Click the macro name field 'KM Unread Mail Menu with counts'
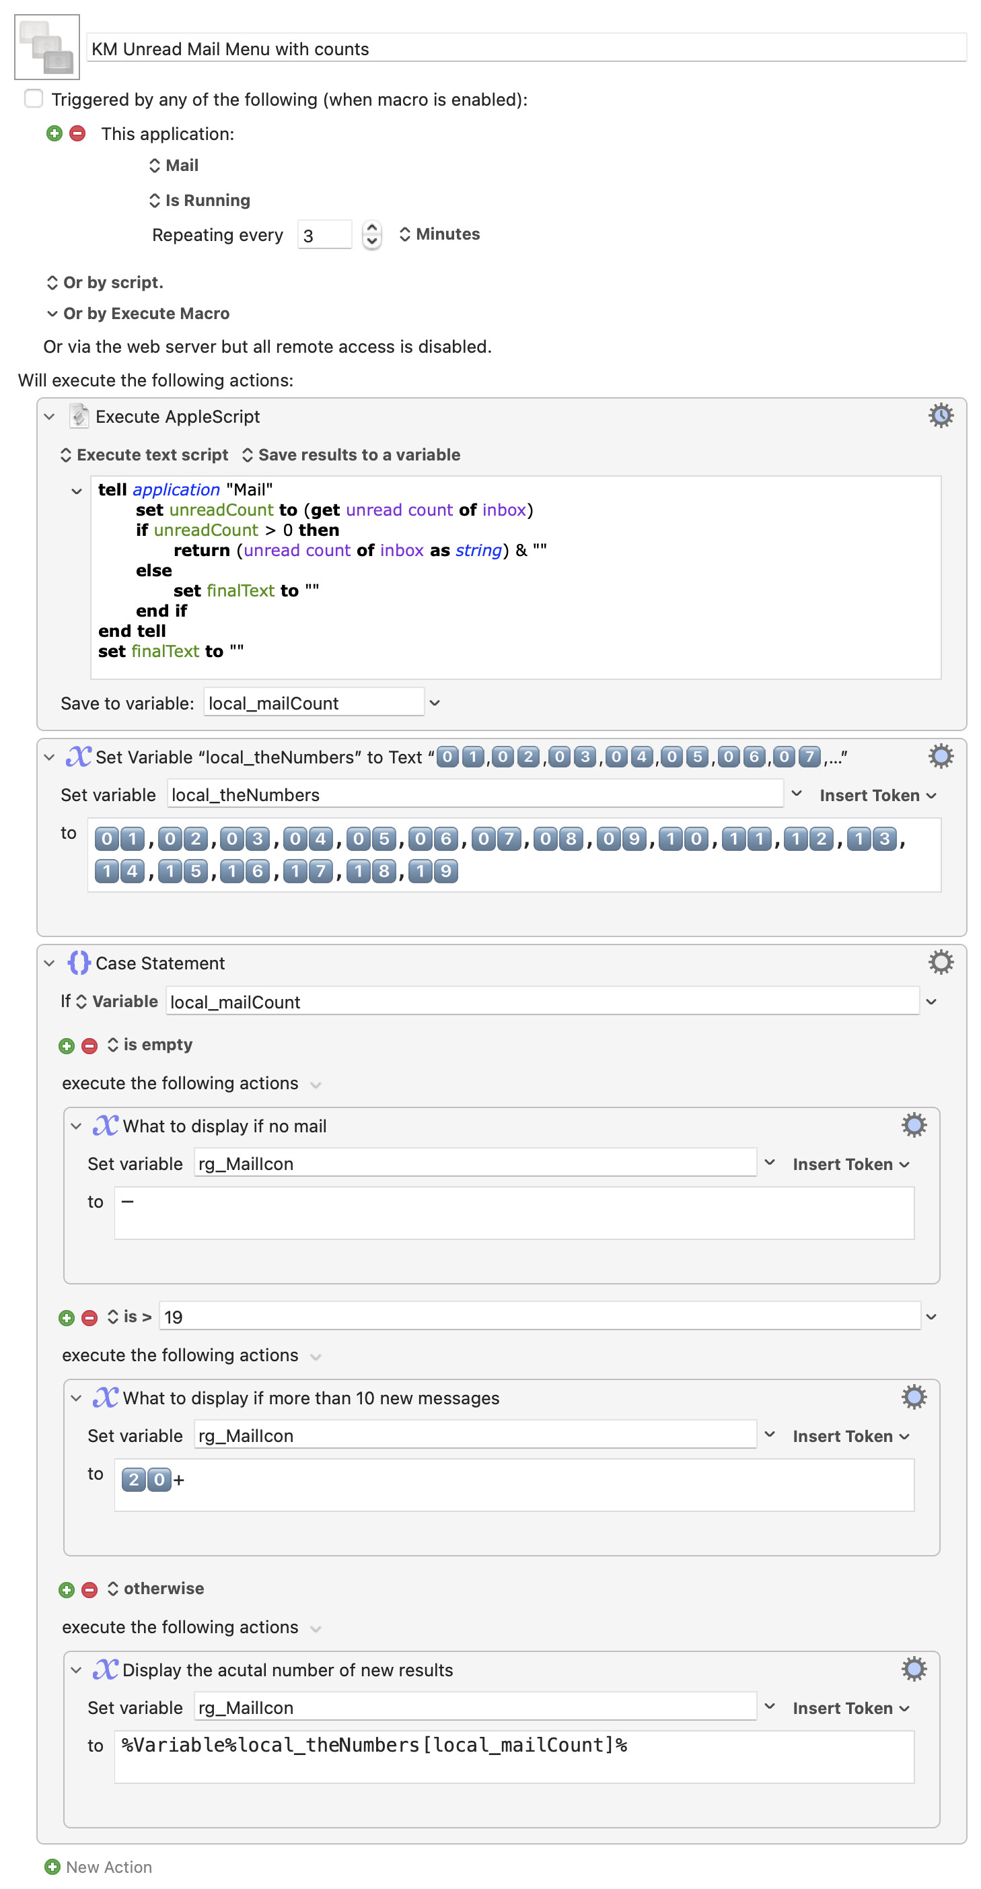Viewport: 981px width, 1889px height. click(526, 48)
